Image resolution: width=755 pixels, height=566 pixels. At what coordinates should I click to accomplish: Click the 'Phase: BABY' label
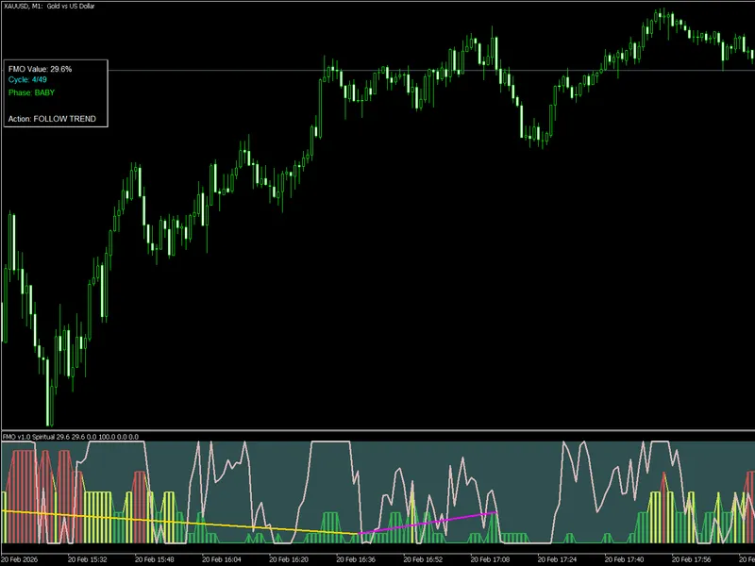coord(31,92)
